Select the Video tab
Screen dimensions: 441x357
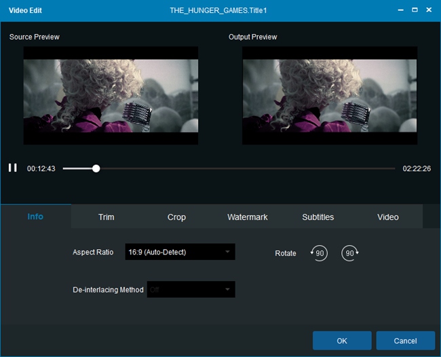pos(388,217)
